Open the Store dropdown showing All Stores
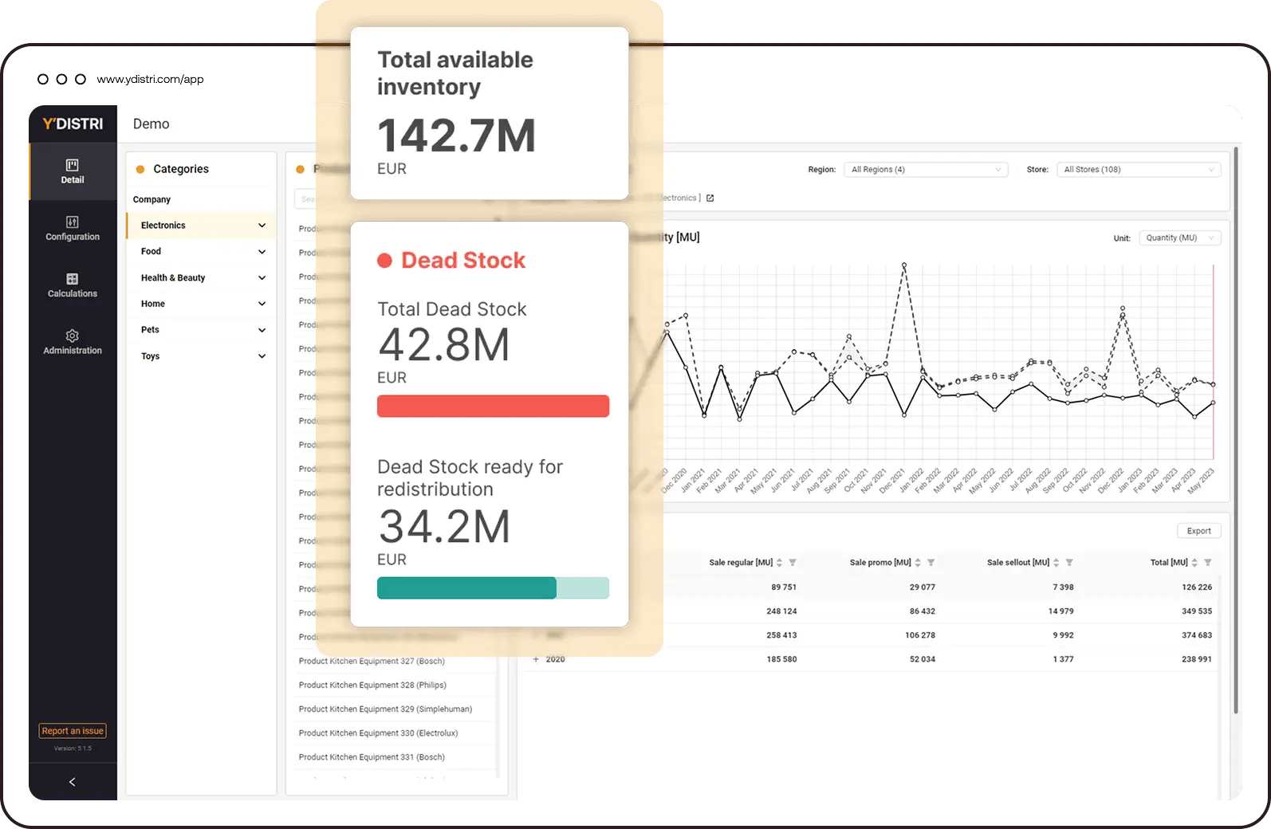1271x829 pixels. [x=1138, y=170]
